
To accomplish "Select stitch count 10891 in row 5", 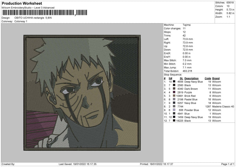I will tap(180, 96).
